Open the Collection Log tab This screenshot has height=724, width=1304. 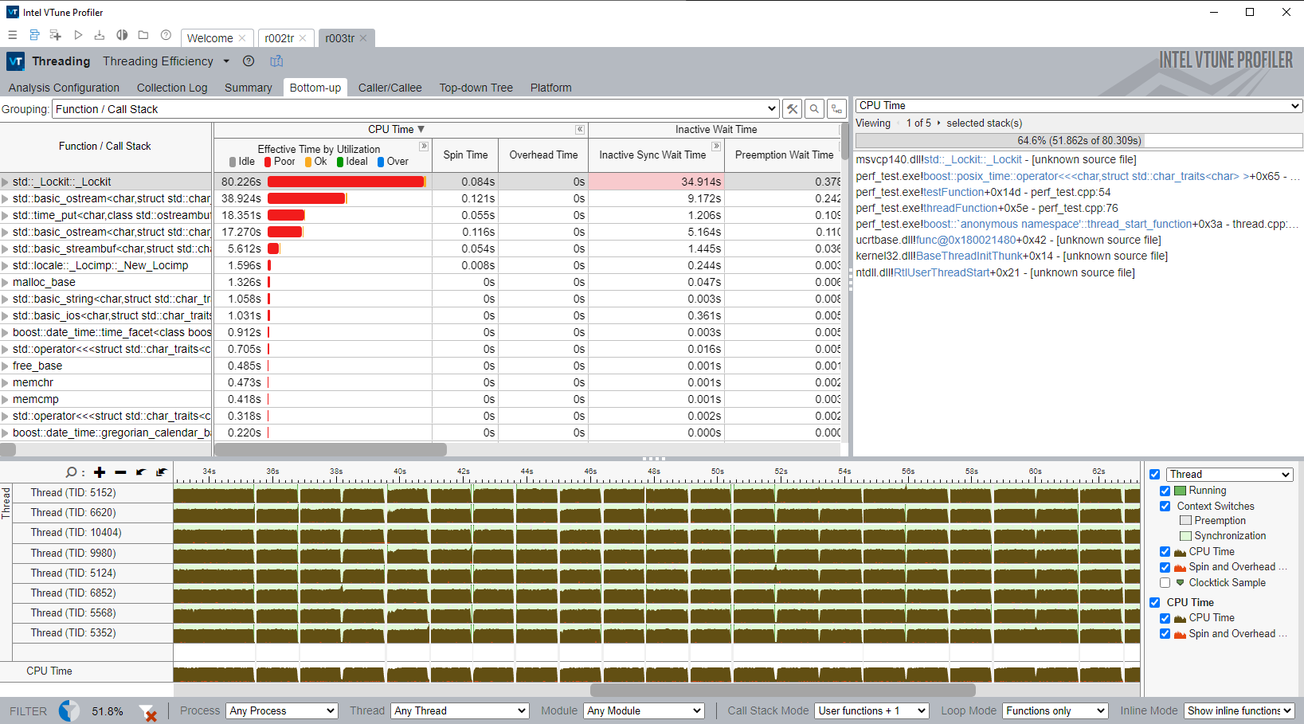pos(172,88)
